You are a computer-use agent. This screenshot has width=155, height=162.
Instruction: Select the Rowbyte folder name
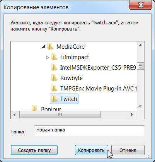click(x=72, y=78)
